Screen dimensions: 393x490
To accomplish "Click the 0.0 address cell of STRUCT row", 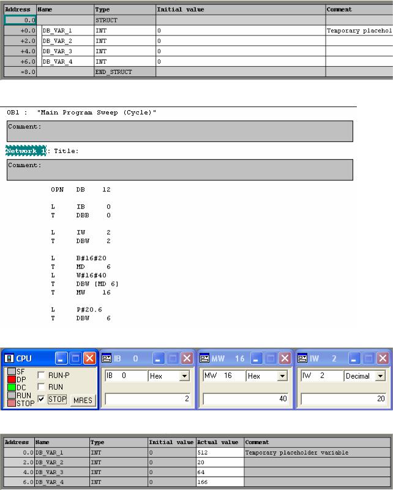I will pos(21,20).
